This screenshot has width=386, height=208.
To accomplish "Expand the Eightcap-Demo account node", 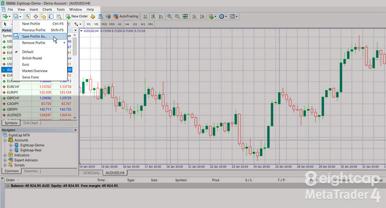I will tap(11, 145).
